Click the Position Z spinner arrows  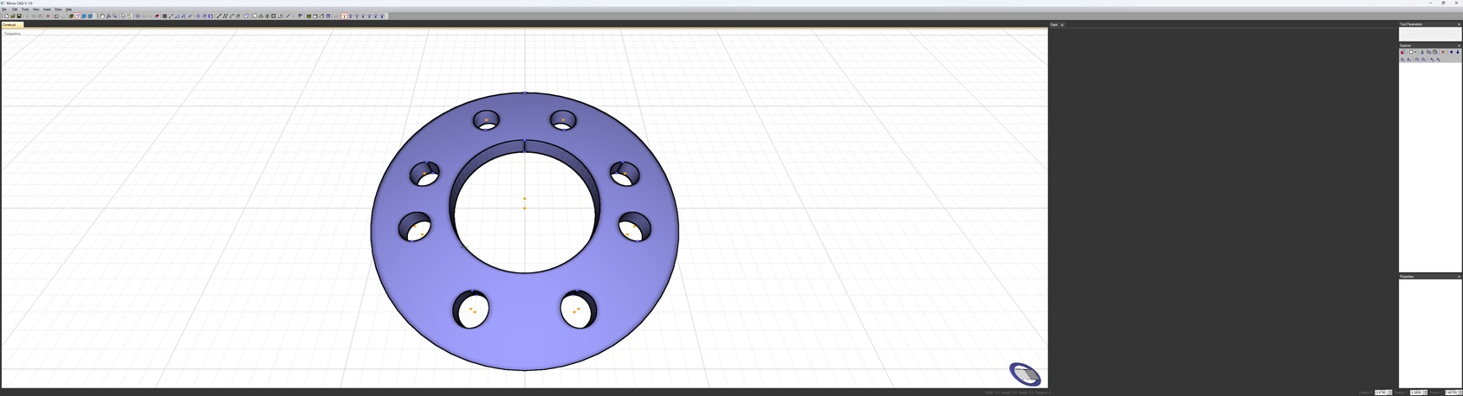(x=1460, y=393)
